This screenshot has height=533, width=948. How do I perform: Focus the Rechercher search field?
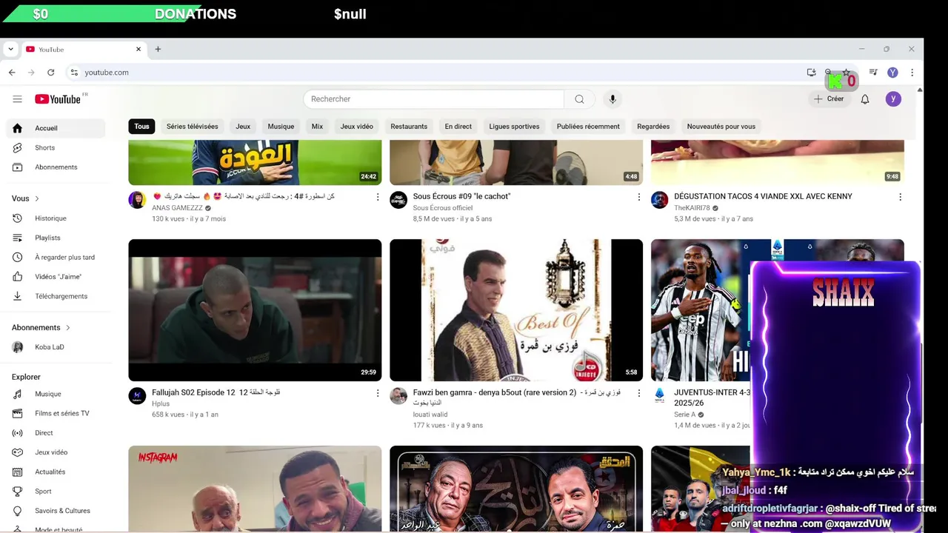(433, 99)
